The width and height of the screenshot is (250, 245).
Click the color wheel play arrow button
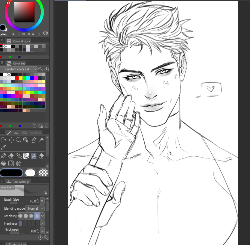point(46,33)
